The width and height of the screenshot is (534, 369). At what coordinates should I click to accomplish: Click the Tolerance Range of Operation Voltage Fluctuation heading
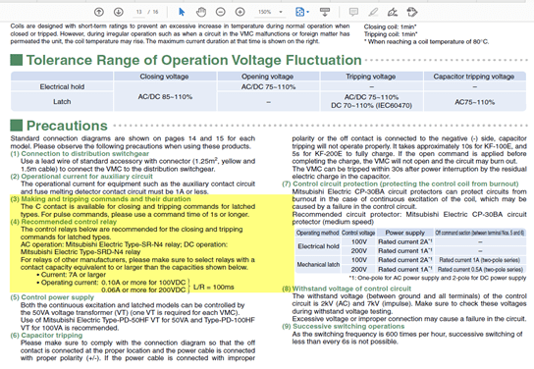(193, 60)
